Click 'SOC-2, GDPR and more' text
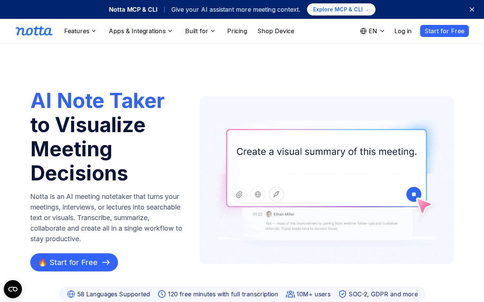This screenshot has height=302, width=484. click(383, 294)
